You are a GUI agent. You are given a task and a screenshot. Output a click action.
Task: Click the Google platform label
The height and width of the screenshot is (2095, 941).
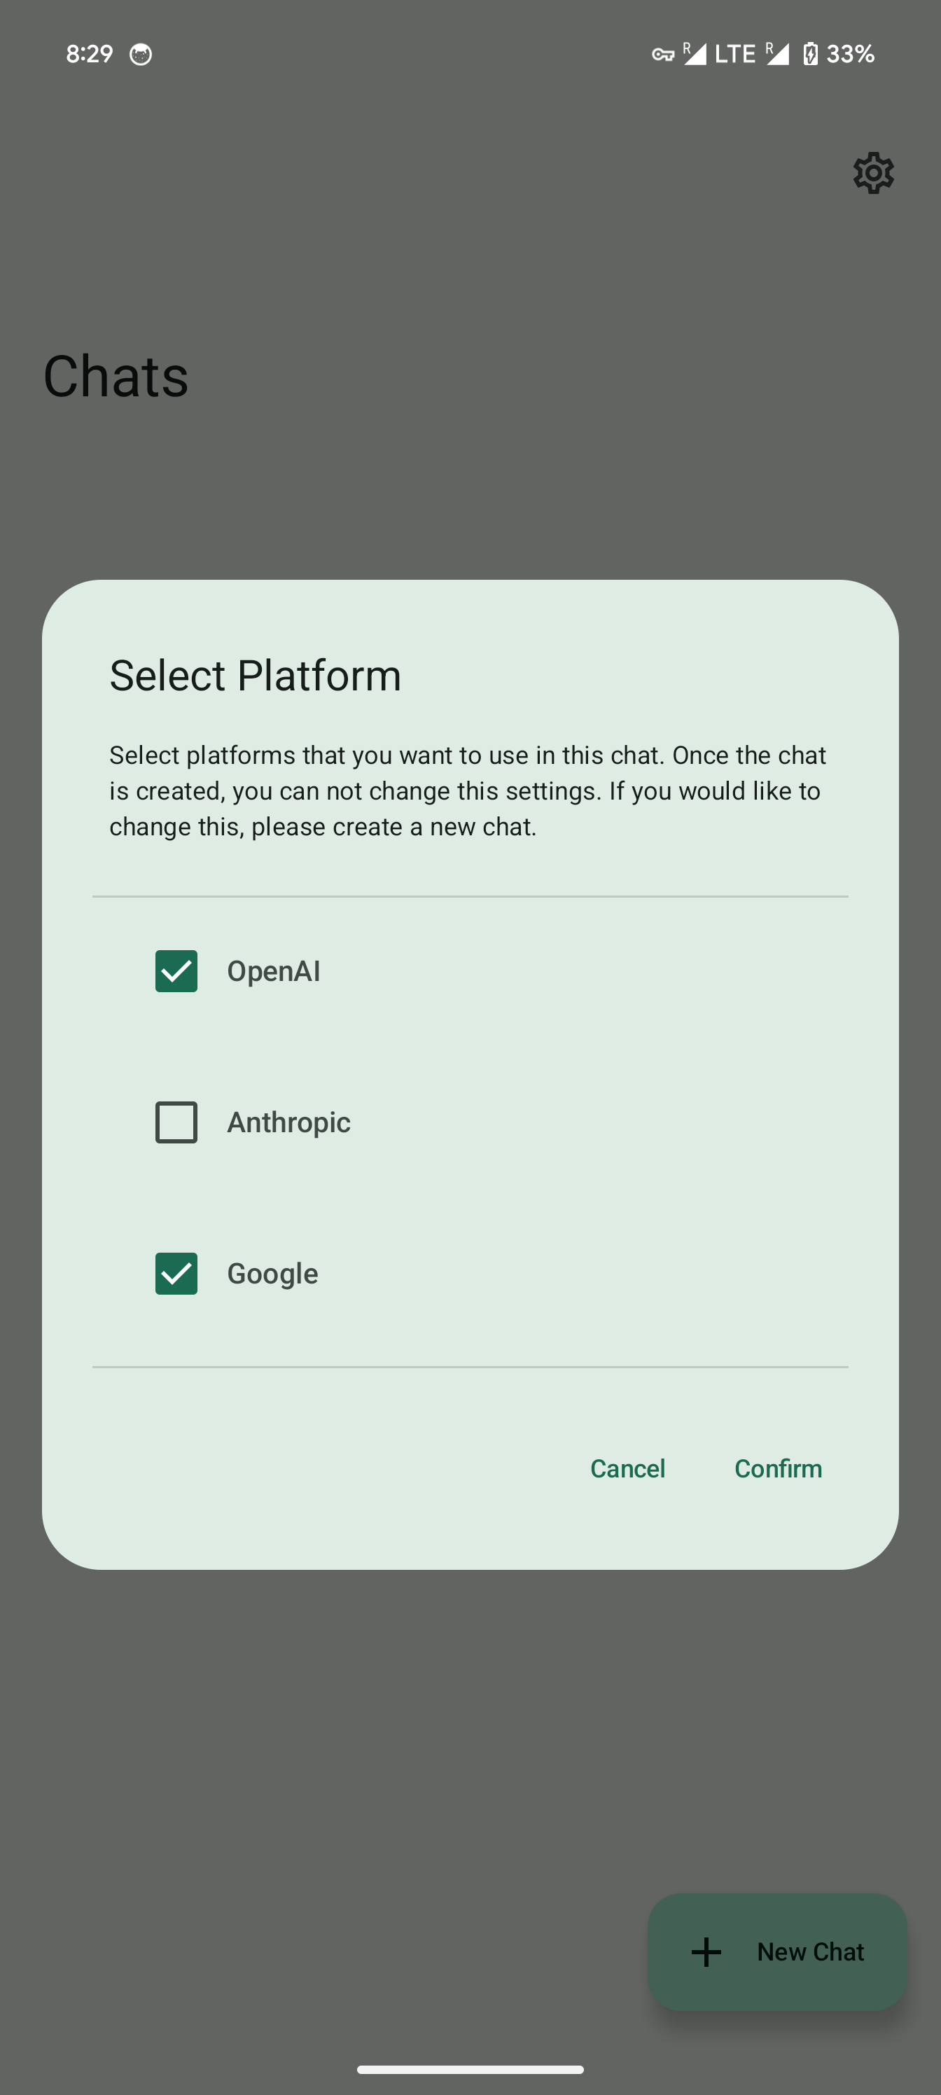(x=272, y=1274)
